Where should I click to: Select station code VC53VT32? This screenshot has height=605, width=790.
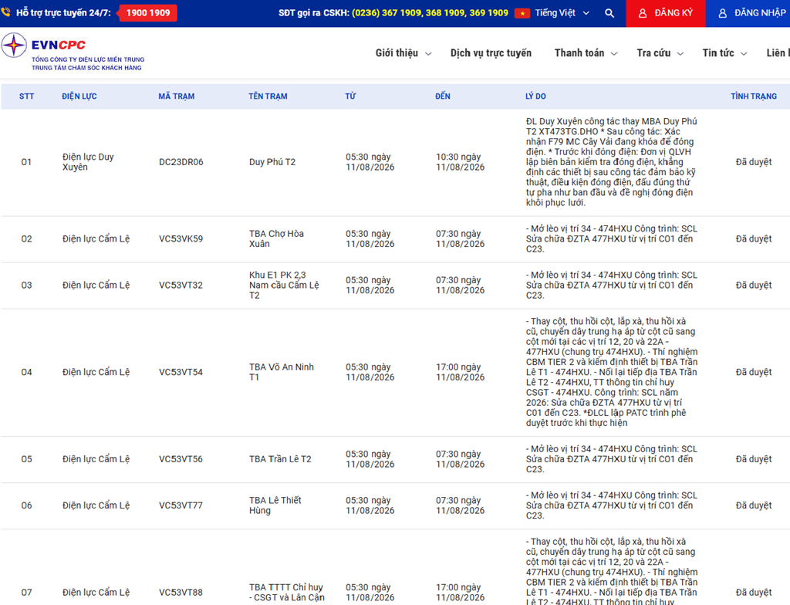click(x=181, y=286)
